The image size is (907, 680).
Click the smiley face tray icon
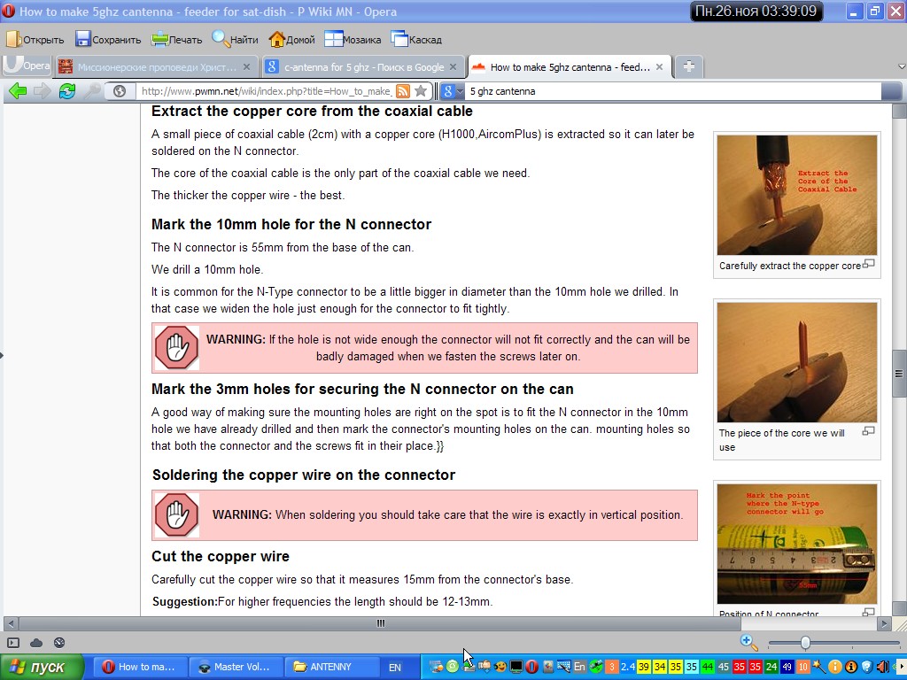500,667
